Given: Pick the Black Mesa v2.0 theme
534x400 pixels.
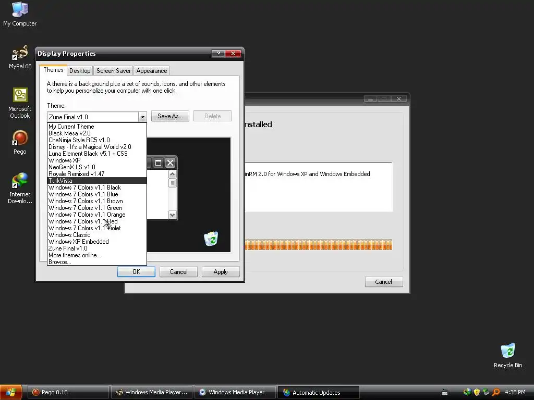Looking at the screenshot, I should (x=96, y=133).
